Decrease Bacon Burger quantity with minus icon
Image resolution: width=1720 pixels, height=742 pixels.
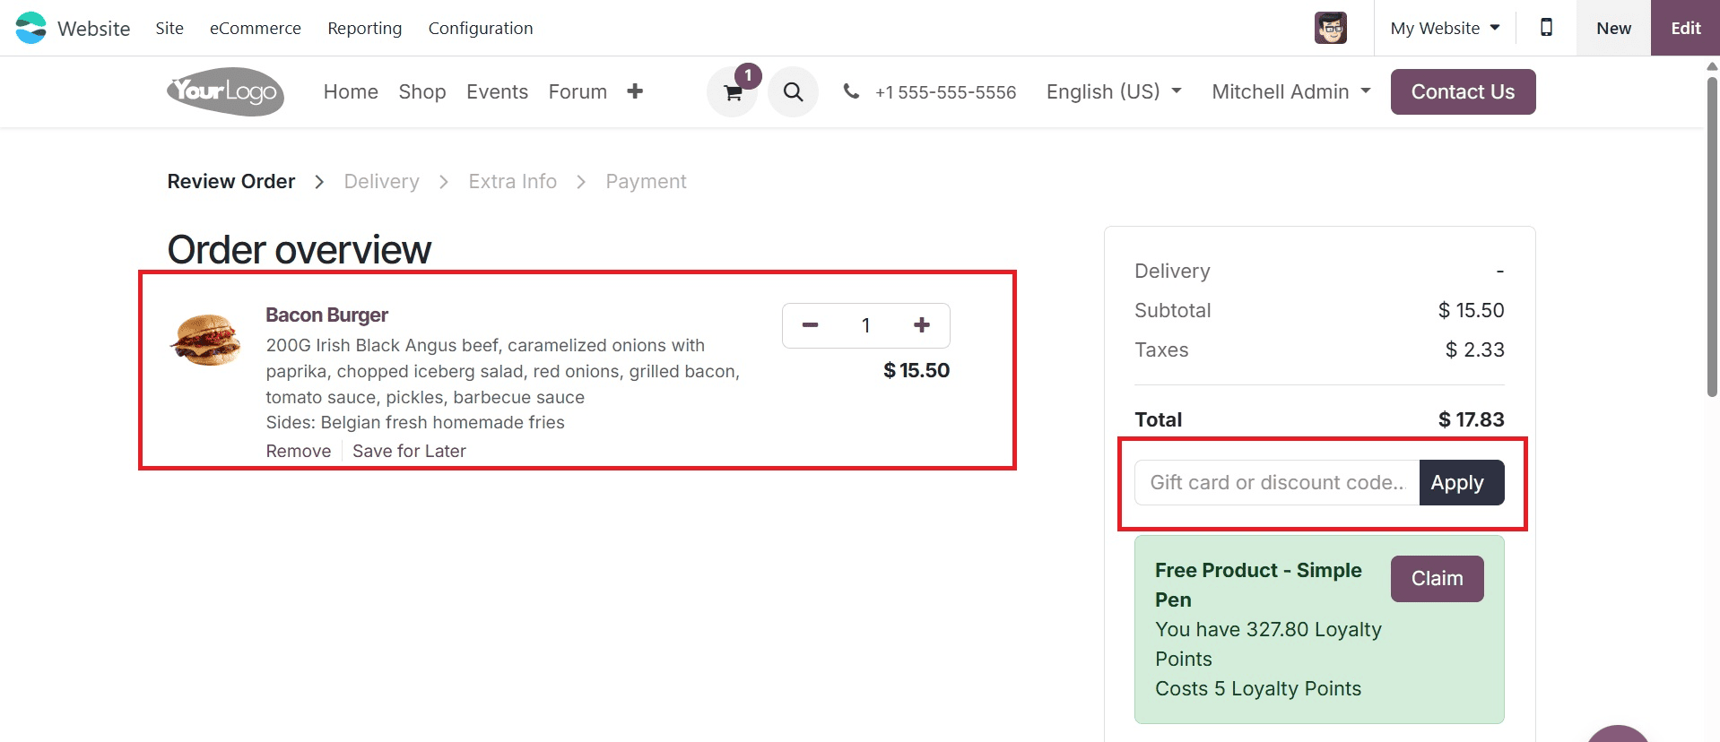[809, 325]
